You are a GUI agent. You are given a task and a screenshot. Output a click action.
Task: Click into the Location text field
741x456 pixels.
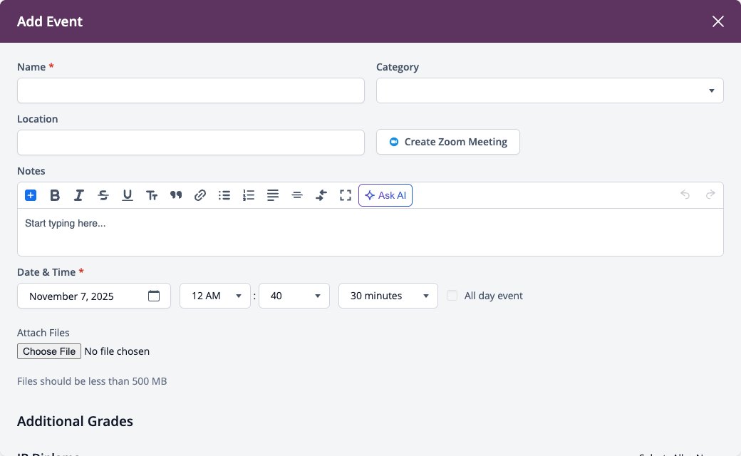(191, 142)
